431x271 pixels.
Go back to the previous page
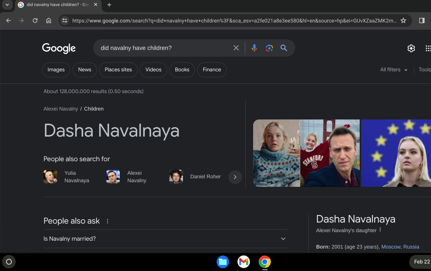coord(9,20)
